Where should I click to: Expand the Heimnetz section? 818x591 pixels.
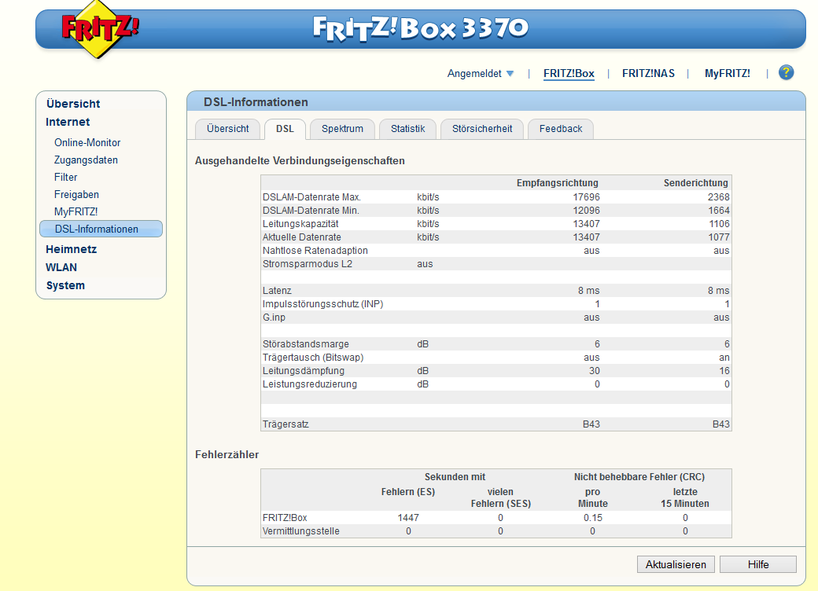pos(72,249)
